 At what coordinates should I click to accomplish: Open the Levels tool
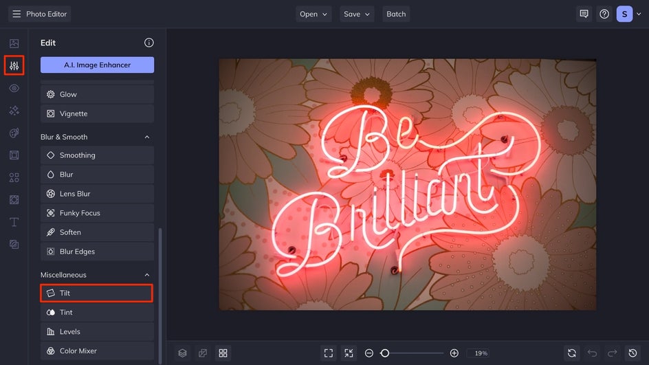(x=97, y=331)
